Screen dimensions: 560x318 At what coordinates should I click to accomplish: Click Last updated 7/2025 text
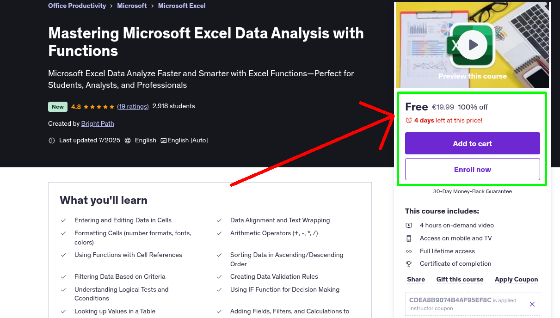(90, 140)
